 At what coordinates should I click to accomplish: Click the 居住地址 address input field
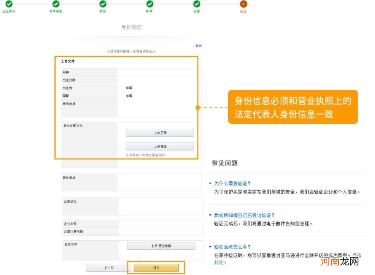[160, 182]
